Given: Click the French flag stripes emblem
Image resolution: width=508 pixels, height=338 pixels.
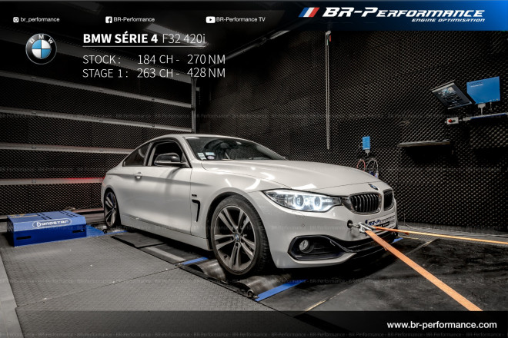Looking at the screenshot, I should coord(309,12).
